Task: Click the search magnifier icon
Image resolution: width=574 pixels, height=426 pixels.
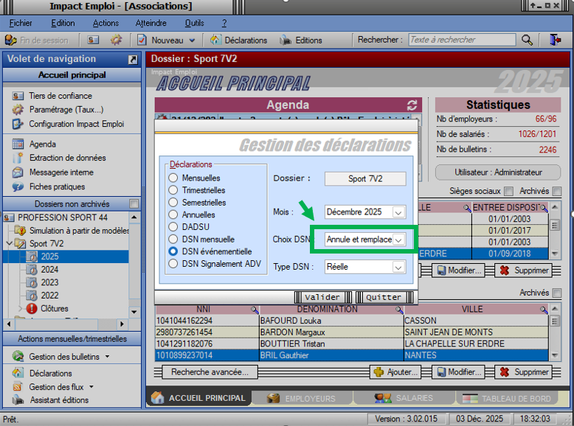Action: (527, 40)
